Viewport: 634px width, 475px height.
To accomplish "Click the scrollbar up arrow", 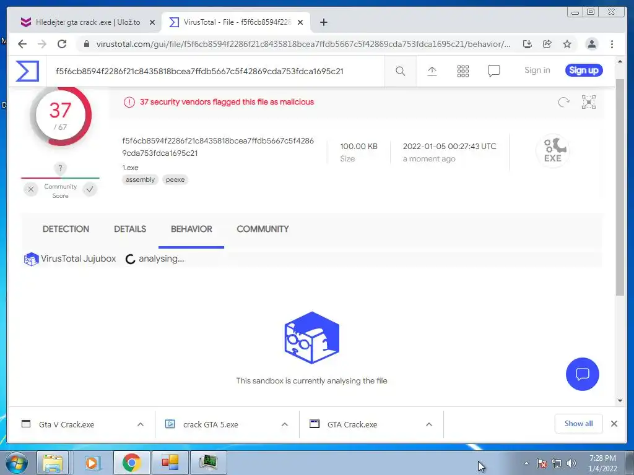I will [620, 62].
